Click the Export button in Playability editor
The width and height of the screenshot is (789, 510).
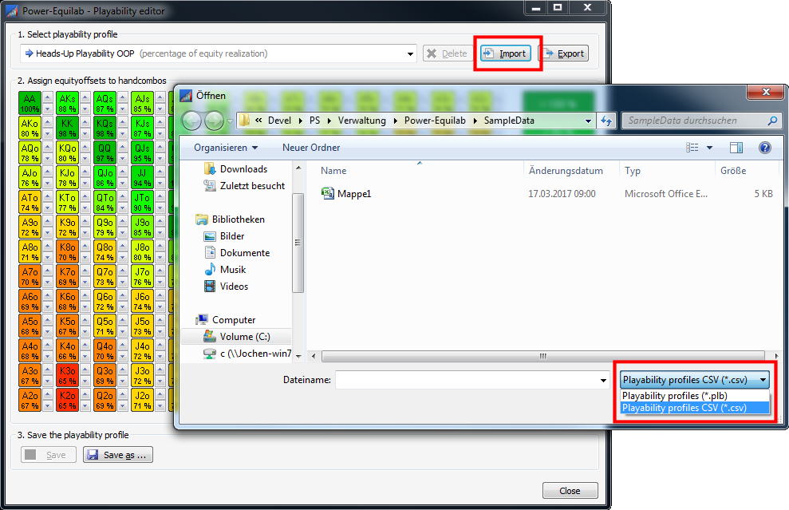pyautogui.click(x=563, y=53)
